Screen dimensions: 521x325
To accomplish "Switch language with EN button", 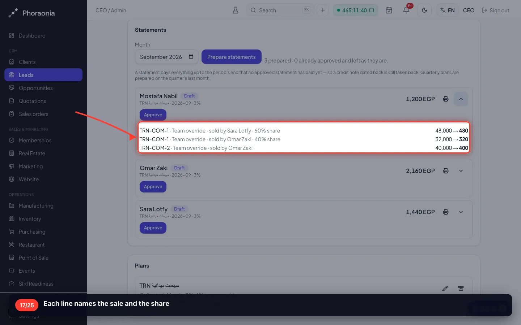I will pos(448,10).
